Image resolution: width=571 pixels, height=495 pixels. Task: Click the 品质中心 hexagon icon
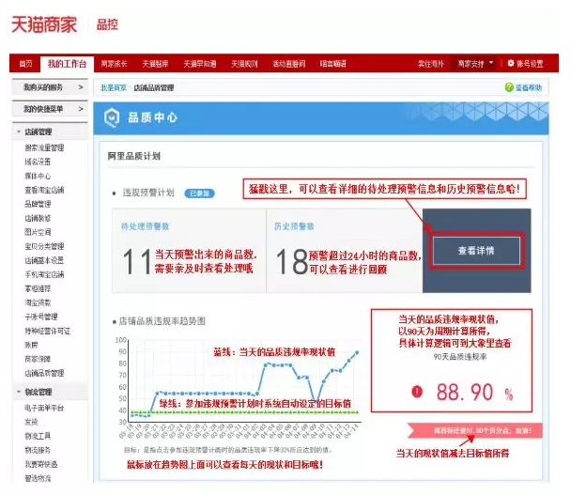(112, 117)
